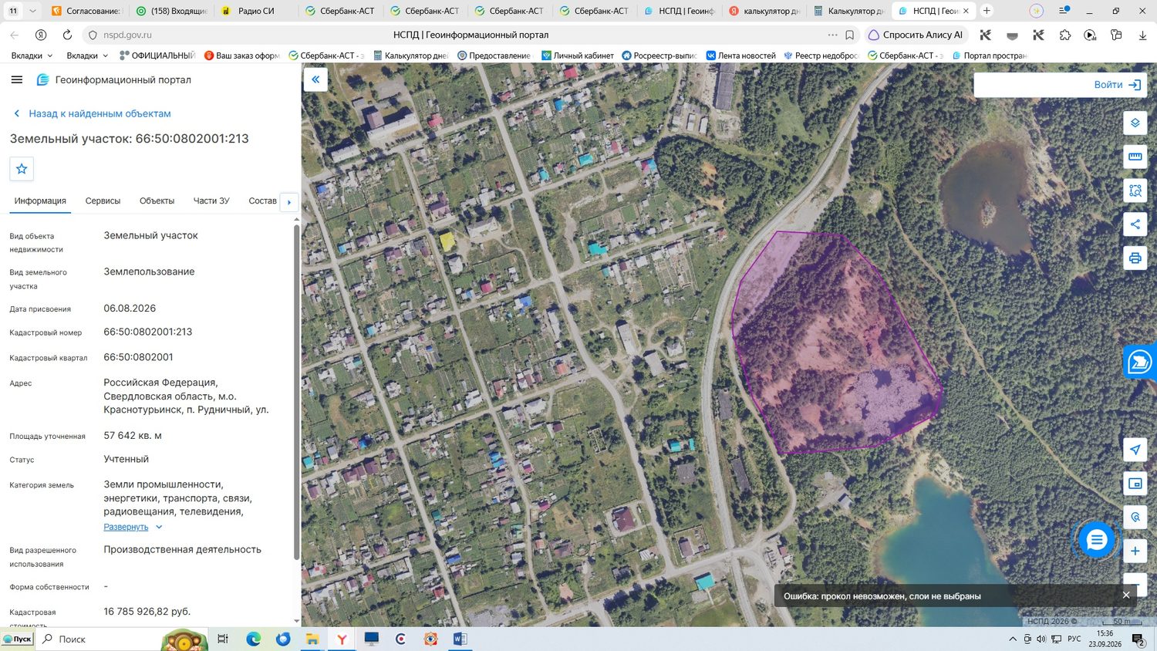This screenshot has width=1157, height=651.
Task: Click the nspd.gov.ru address field
Action: click(127, 35)
